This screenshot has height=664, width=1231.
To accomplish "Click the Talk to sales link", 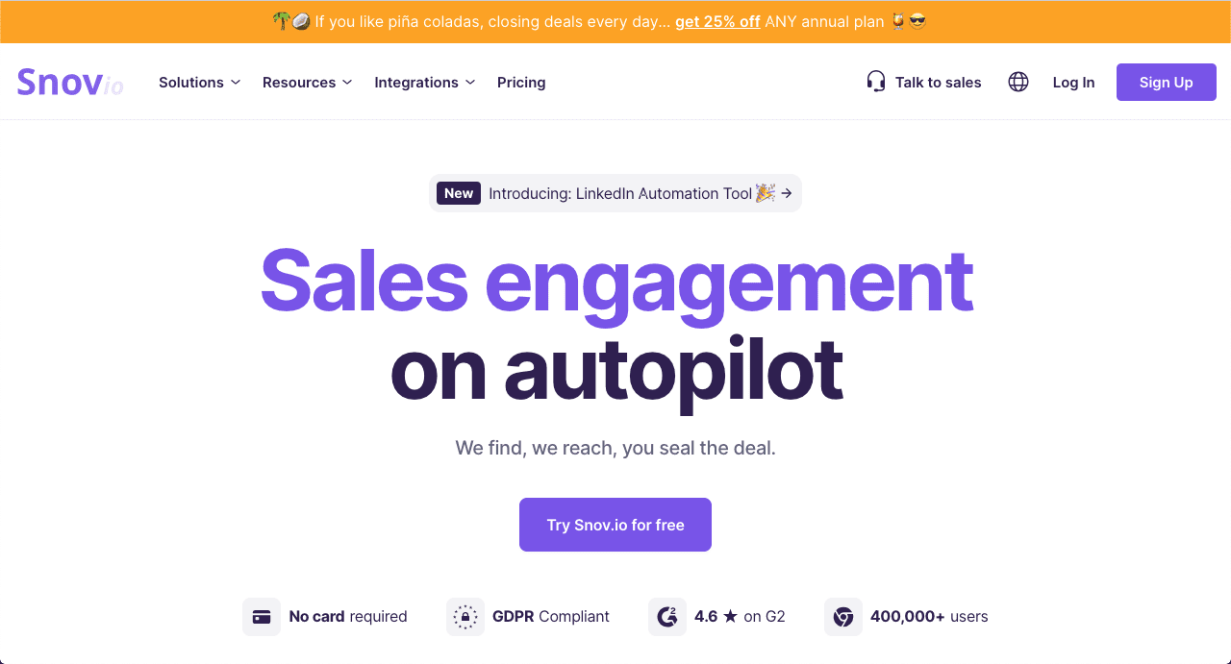I will coord(924,83).
